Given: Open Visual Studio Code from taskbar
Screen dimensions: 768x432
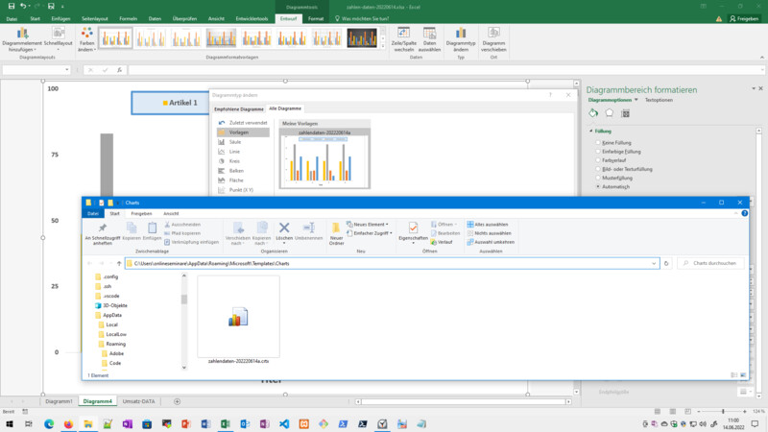Looking at the screenshot, I should coord(284,423).
